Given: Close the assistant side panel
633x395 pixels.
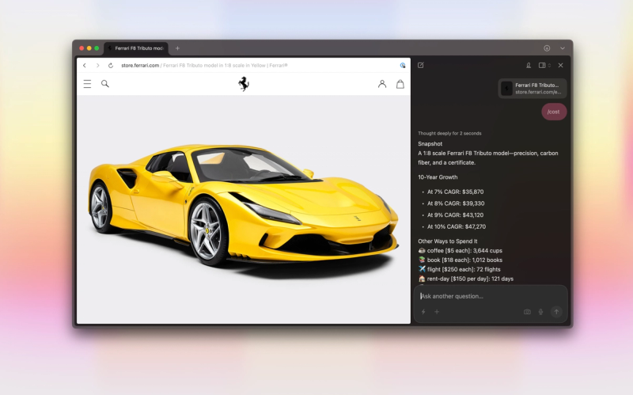Looking at the screenshot, I should point(560,65).
